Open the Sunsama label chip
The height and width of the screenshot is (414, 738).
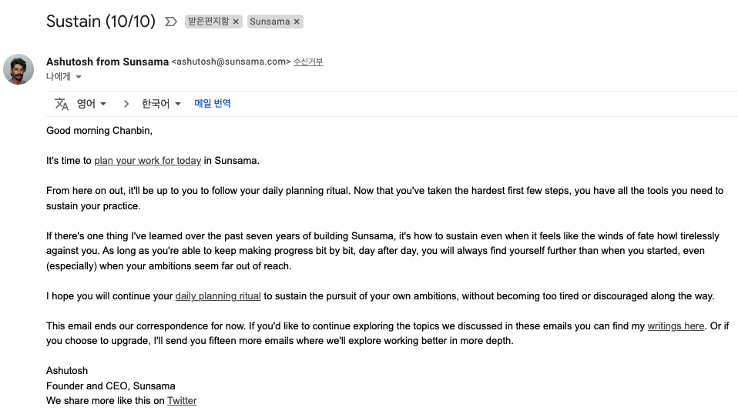[x=270, y=22]
